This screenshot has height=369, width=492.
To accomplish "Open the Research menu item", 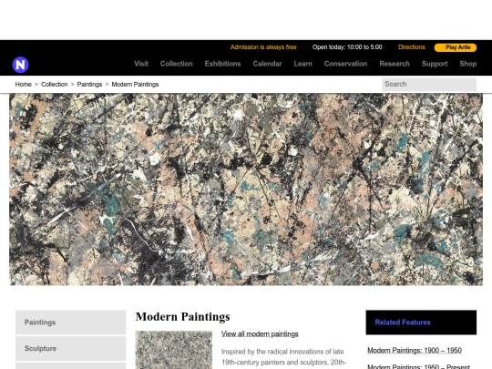I will point(395,64).
